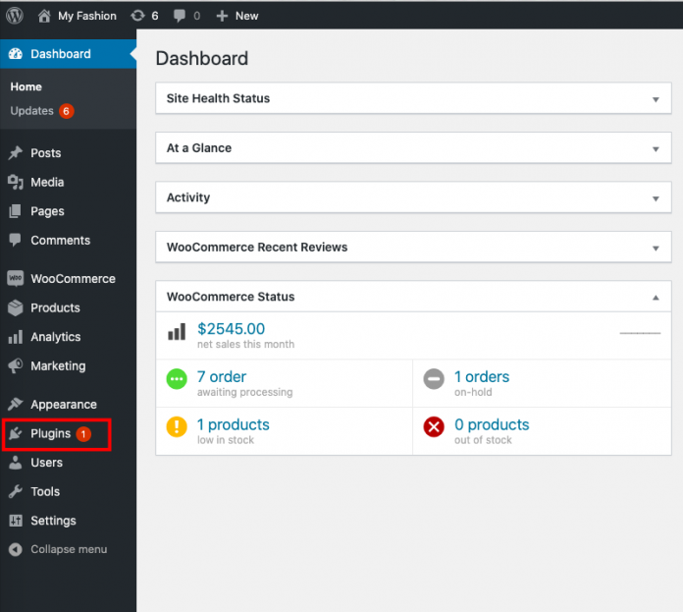
Task: Expand the Site Health Status panel
Action: [x=656, y=99]
